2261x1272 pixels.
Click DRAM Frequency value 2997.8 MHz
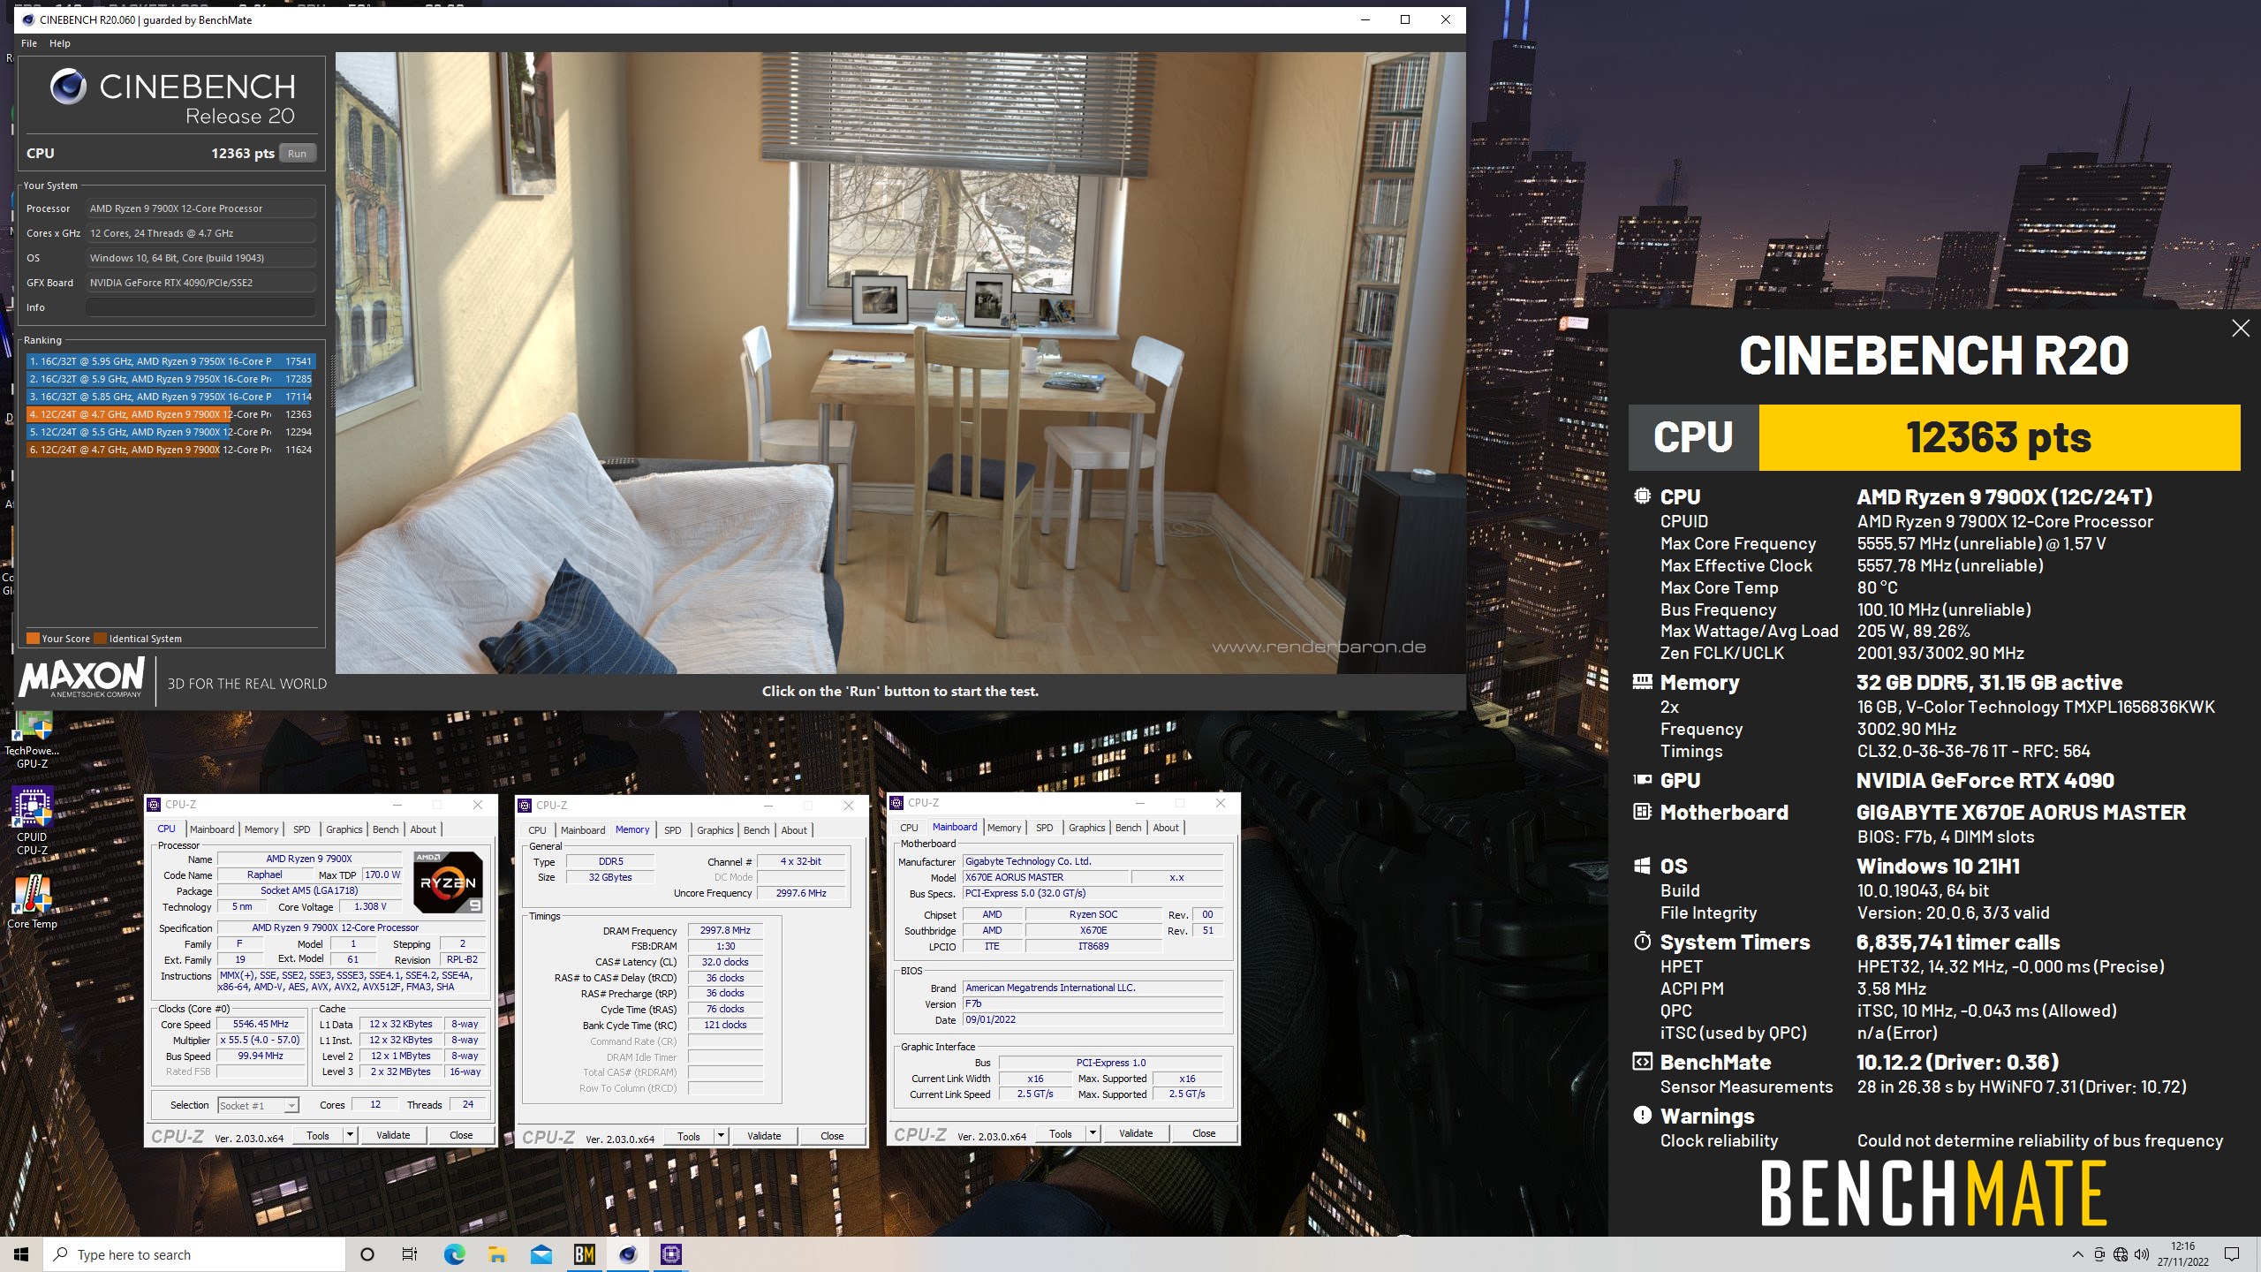point(725,931)
